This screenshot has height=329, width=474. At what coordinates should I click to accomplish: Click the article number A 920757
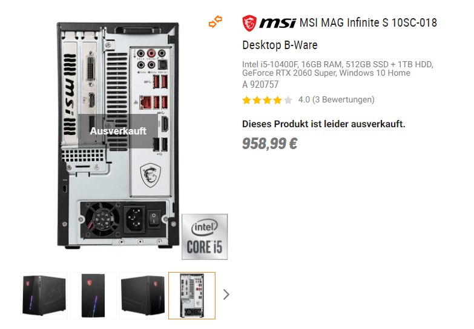(260, 84)
